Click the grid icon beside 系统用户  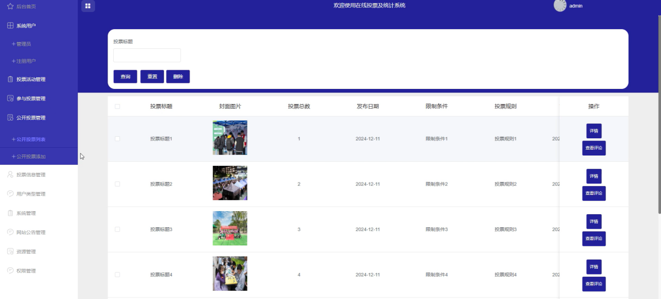(10, 25)
